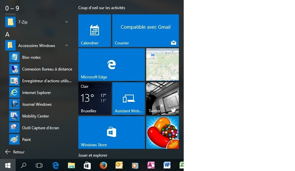Start Internet Explorer from the list
This screenshot has width=295, height=171.
pyautogui.click(x=41, y=93)
